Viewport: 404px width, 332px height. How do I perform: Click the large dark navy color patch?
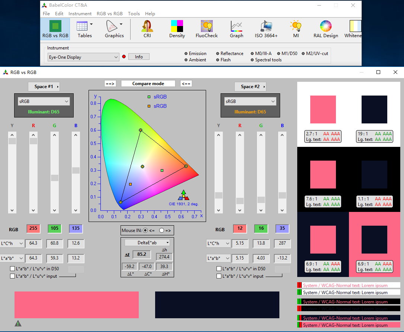[x=217, y=305]
